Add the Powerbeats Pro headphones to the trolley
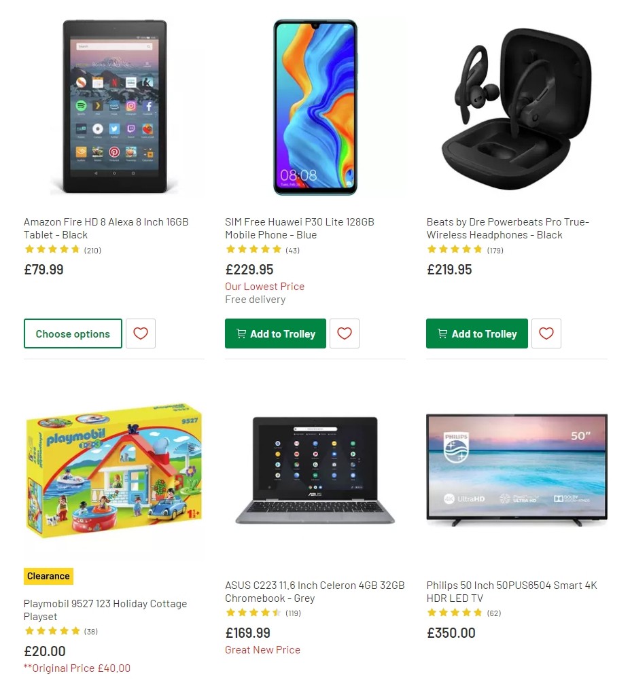The width and height of the screenshot is (630, 684). tap(476, 334)
